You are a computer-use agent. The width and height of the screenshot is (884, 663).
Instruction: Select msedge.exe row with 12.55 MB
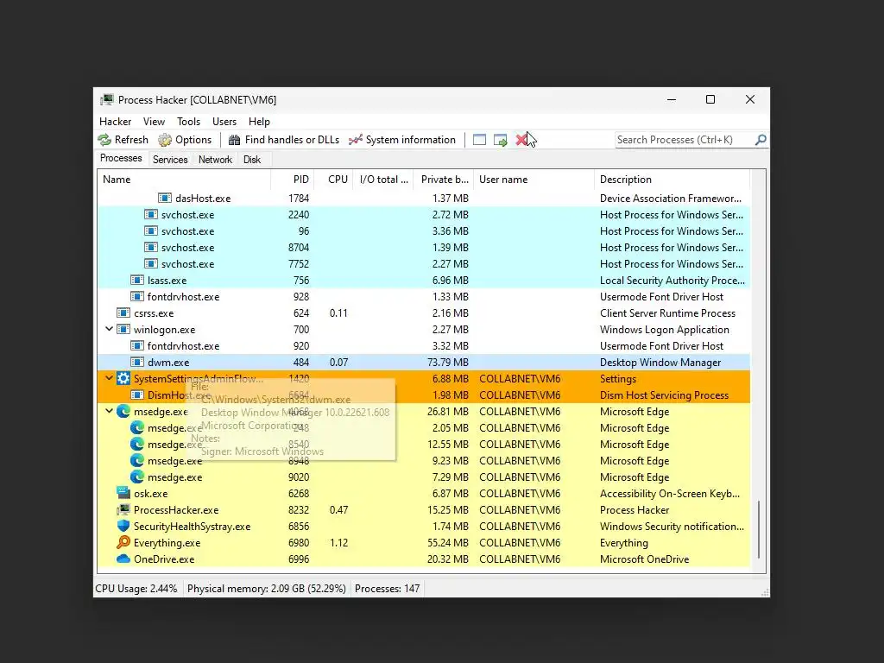coord(424,445)
